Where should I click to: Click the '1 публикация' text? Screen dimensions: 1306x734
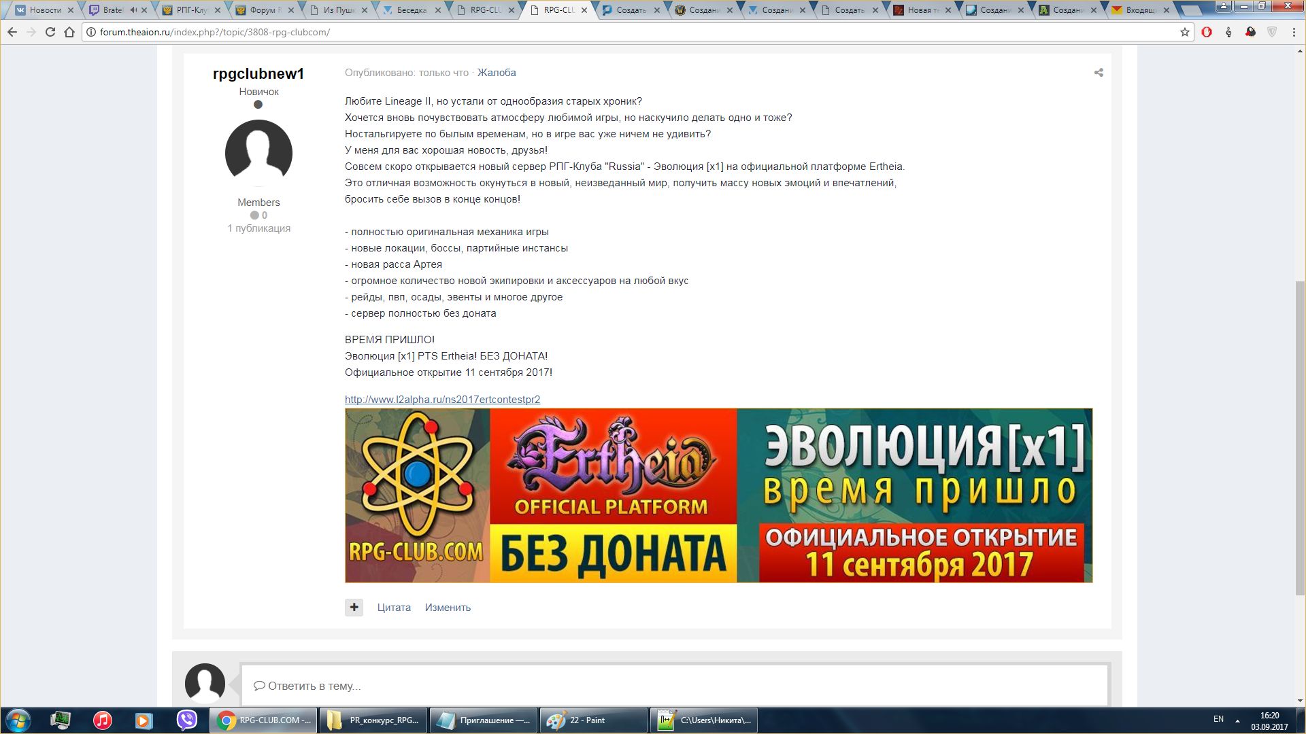pos(258,228)
